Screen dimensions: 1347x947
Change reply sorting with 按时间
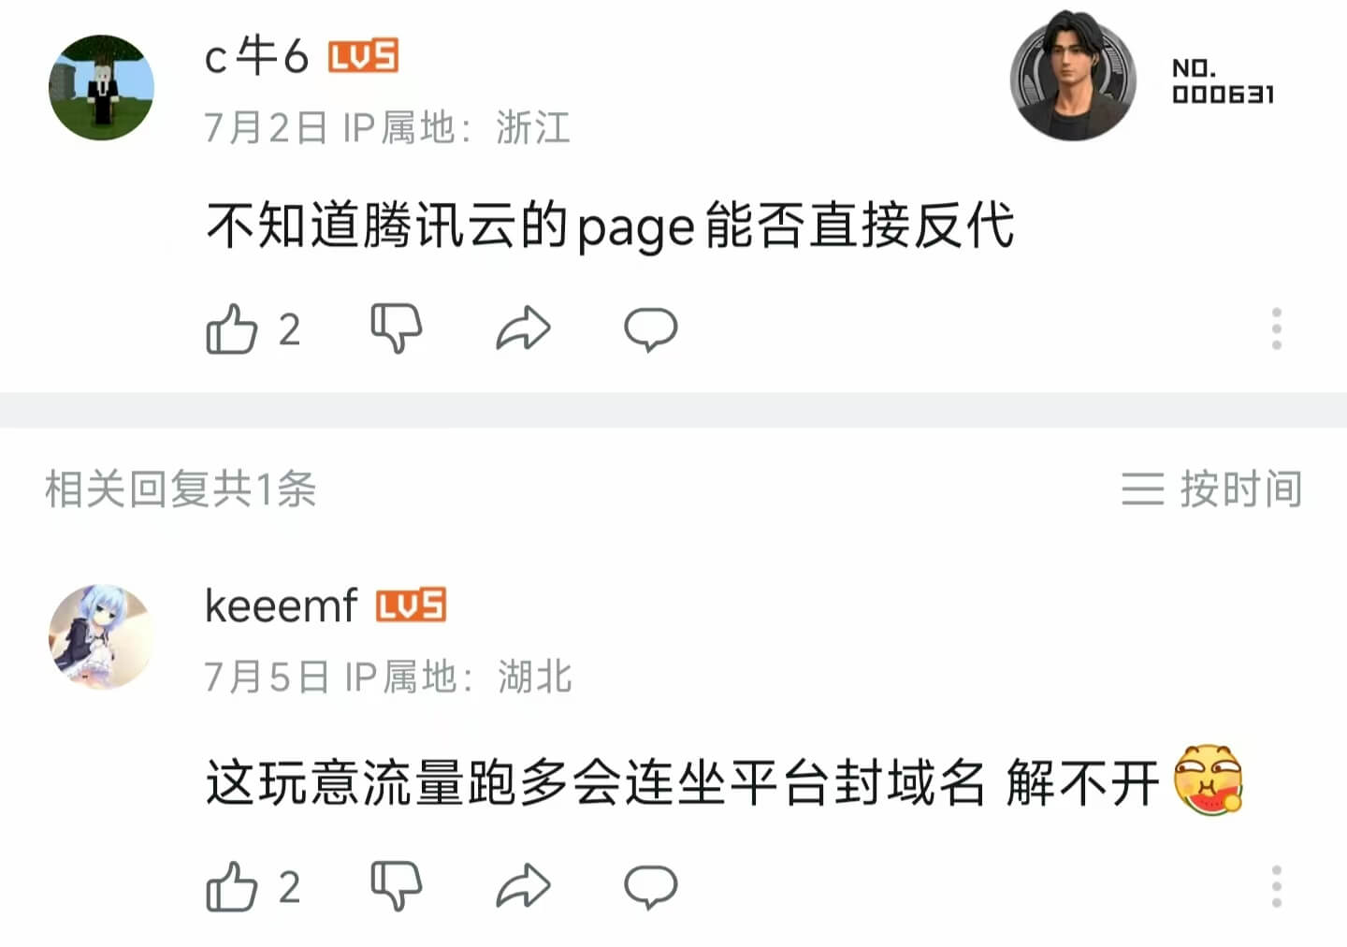[1211, 488]
